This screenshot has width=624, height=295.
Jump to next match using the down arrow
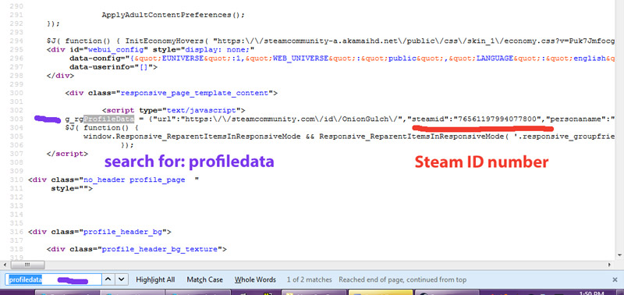(x=122, y=279)
